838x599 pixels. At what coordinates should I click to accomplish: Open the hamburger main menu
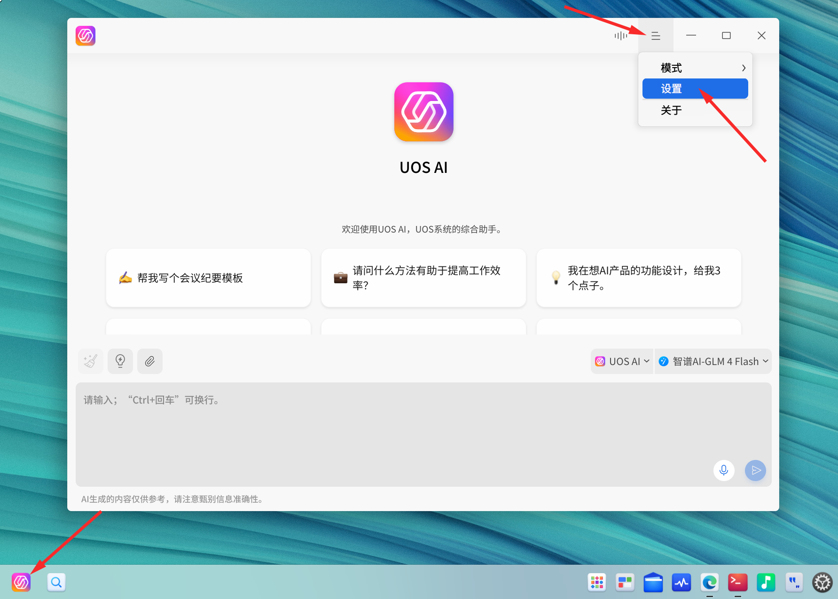tap(656, 36)
